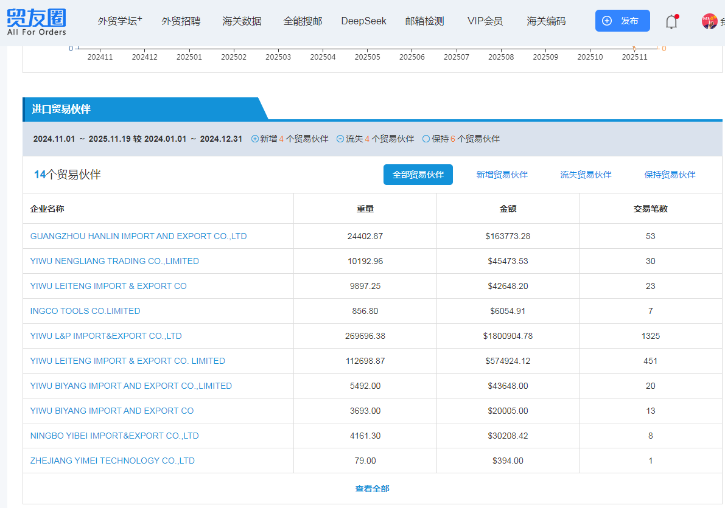
Task: Click the plus icon in 发布 button
Action: click(x=606, y=21)
